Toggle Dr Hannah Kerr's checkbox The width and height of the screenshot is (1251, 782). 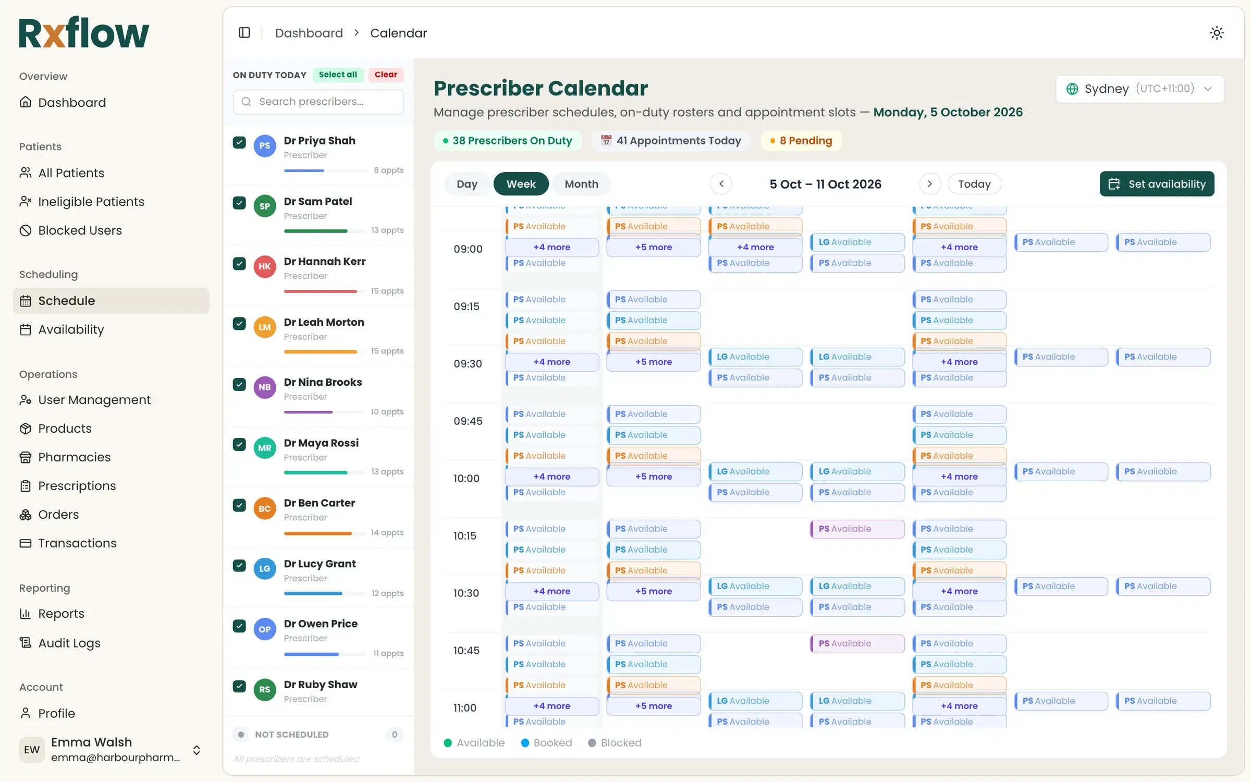[239, 263]
